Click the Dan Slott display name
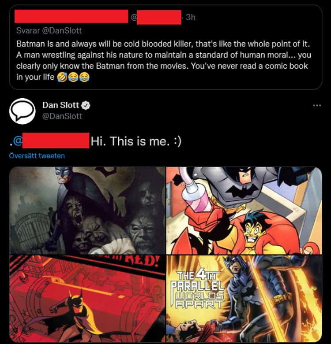This screenshot has width=331, height=344. [60, 105]
